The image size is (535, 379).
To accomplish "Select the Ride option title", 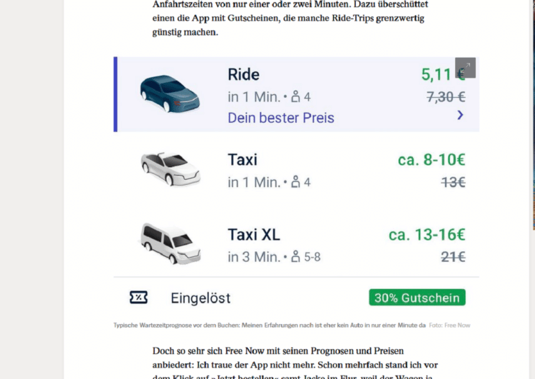I will [x=243, y=74].
